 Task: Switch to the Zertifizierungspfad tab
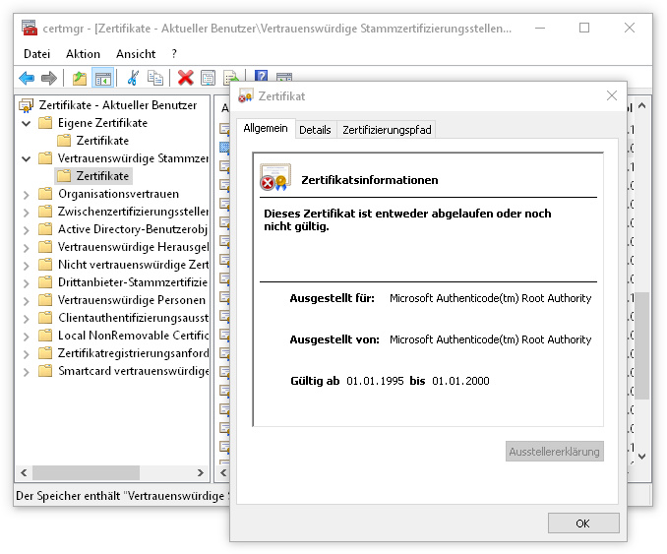point(387,130)
